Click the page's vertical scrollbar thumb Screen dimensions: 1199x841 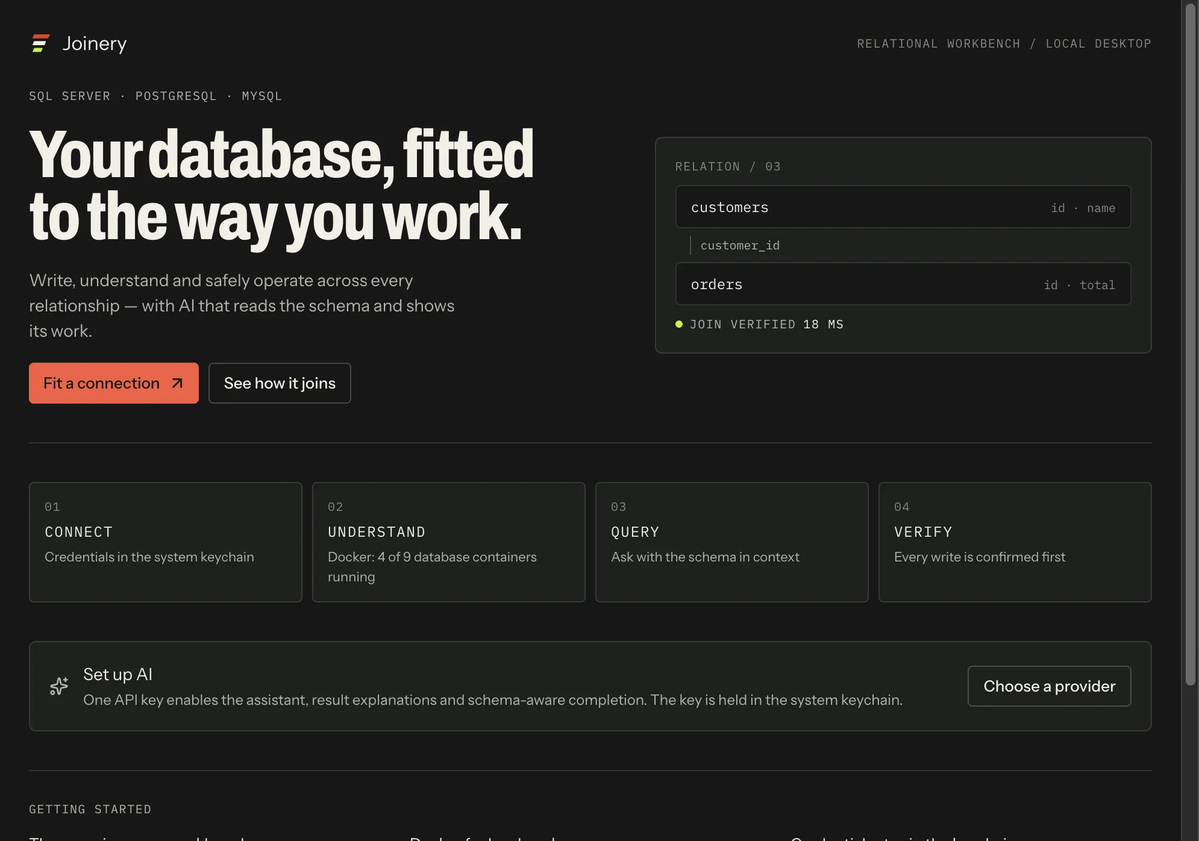[1190, 345]
